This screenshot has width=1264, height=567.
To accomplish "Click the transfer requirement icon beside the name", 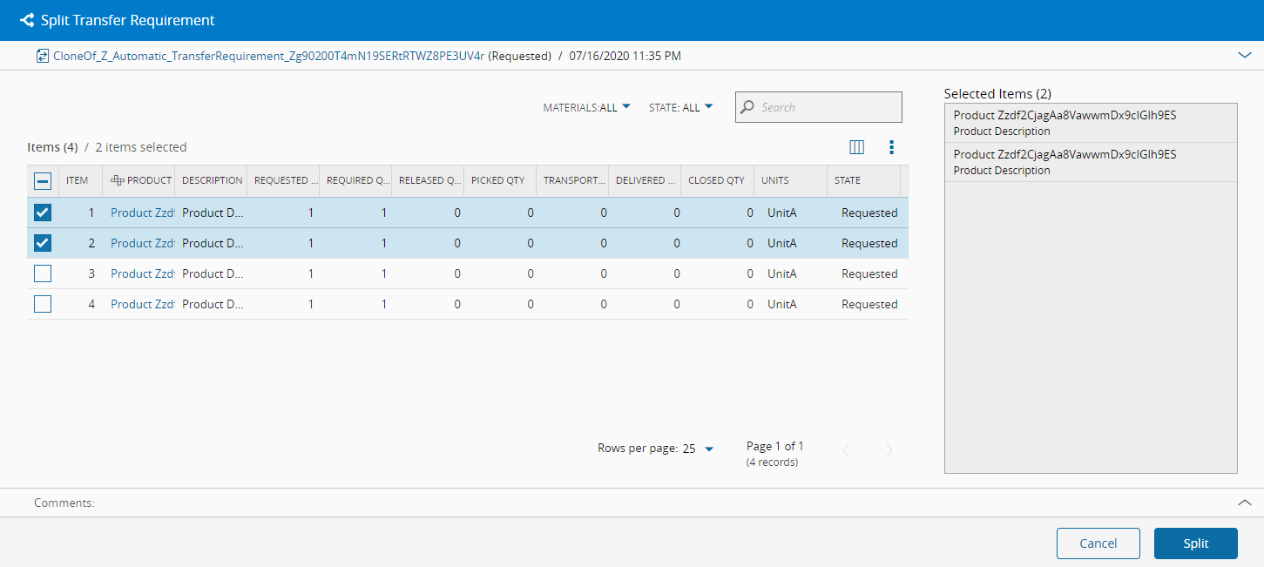I will (42, 56).
